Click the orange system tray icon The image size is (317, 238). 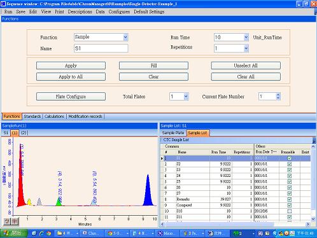(286, 234)
